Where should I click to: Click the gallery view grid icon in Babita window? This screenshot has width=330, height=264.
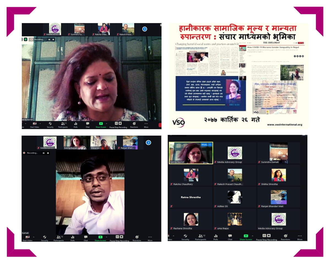[x=161, y=25]
